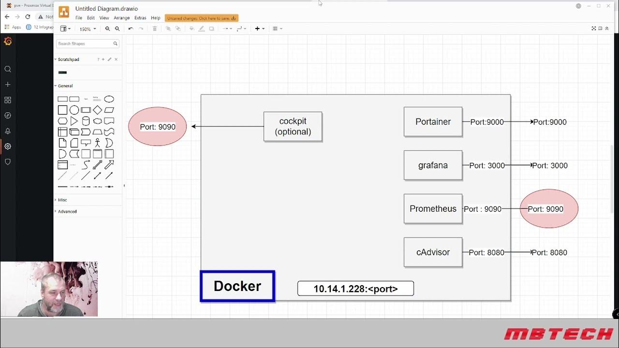The width and height of the screenshot is (619, 348).
Task: Select the Cylinder shape in General
Action: [x=86, y=121]
